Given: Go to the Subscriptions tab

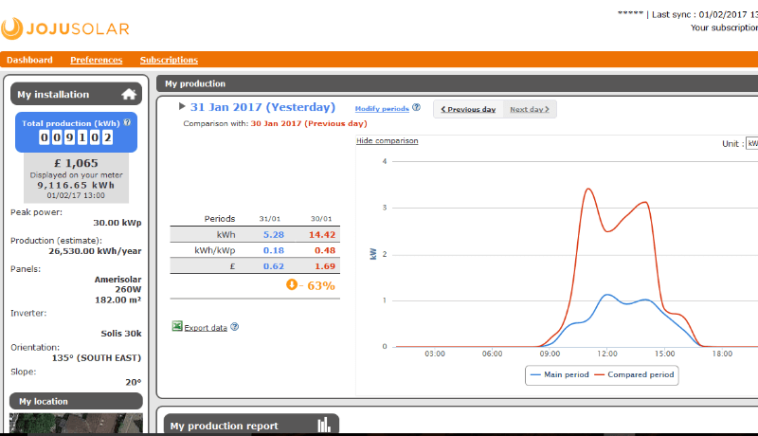Looking at the screenshot, I should coord(169,60).
